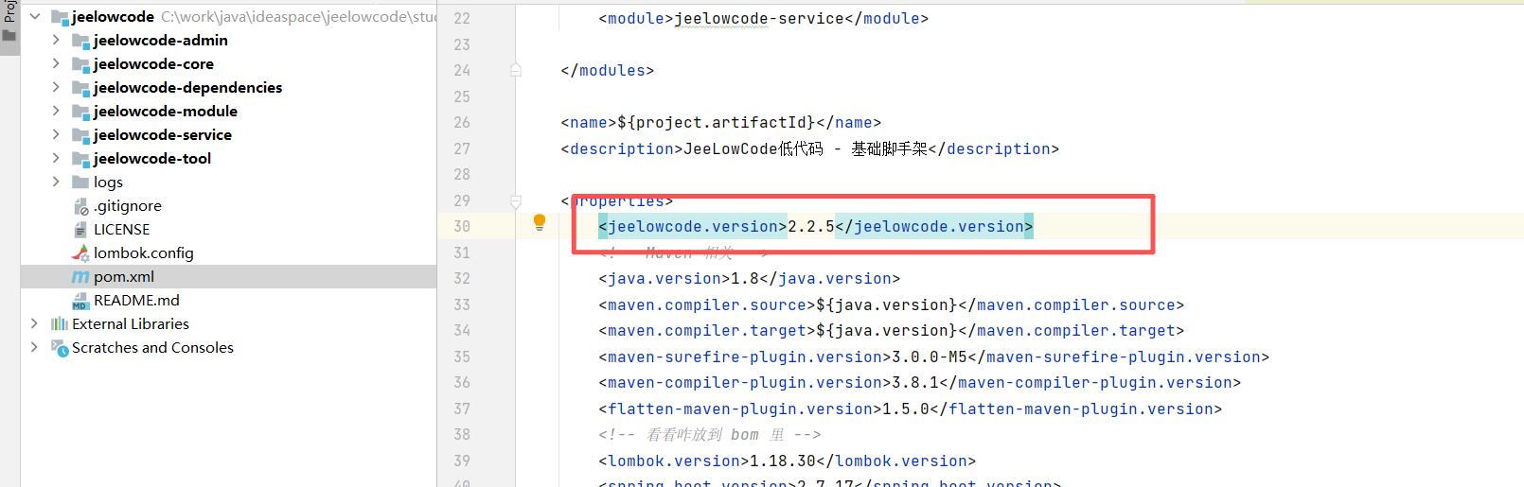Click the Scratches and Consoles icon
Image resolution: width=1524 pixels, height=487 pixels.
(x=60, y=348)
